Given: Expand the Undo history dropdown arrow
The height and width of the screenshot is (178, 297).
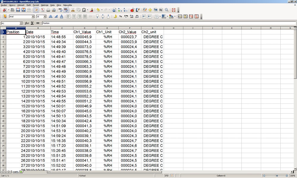Looking at the screenshot, I should pos(102,10).
